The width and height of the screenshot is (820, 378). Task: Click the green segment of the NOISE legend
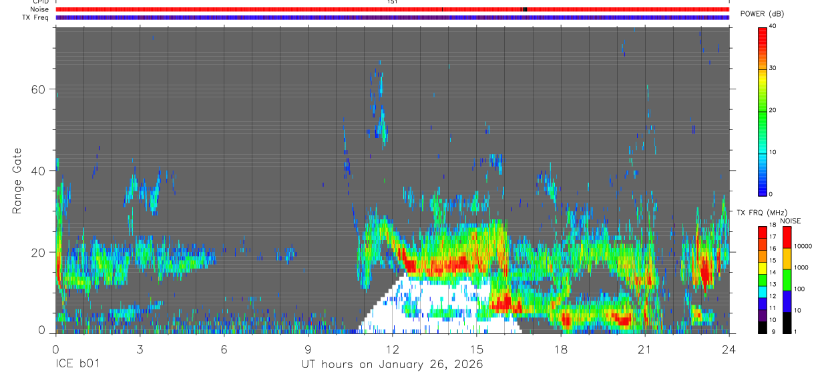tap(788, 280)
